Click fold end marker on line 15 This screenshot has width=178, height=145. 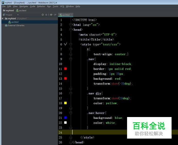71,88
